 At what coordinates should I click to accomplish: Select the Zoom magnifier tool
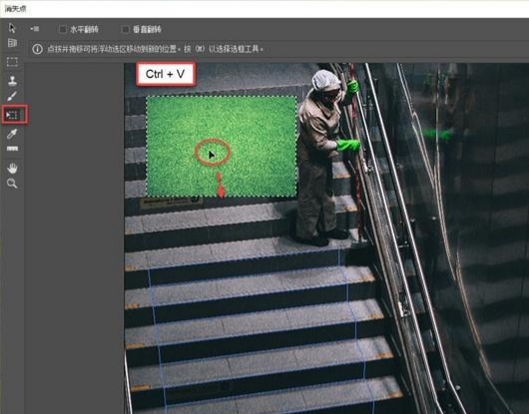[12, 184]
